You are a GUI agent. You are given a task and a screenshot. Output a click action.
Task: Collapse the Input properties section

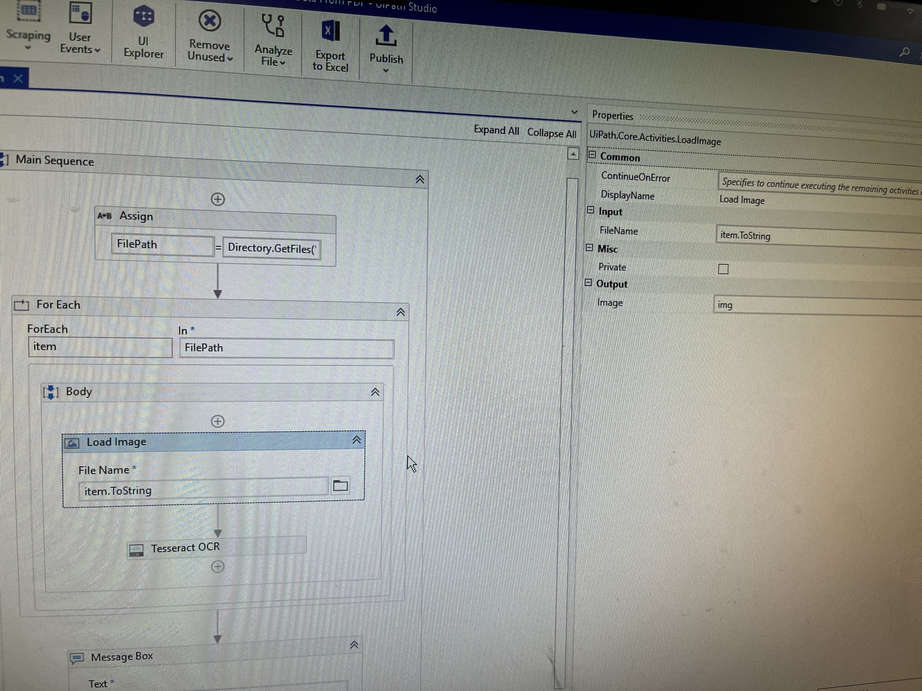[590, 210]
